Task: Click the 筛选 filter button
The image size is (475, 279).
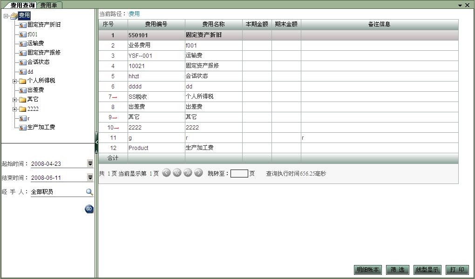Action: click(x=397, y=269)
